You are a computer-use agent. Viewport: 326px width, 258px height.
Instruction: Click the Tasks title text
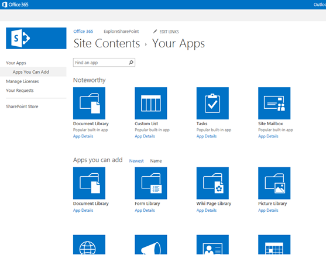[202, 123]
